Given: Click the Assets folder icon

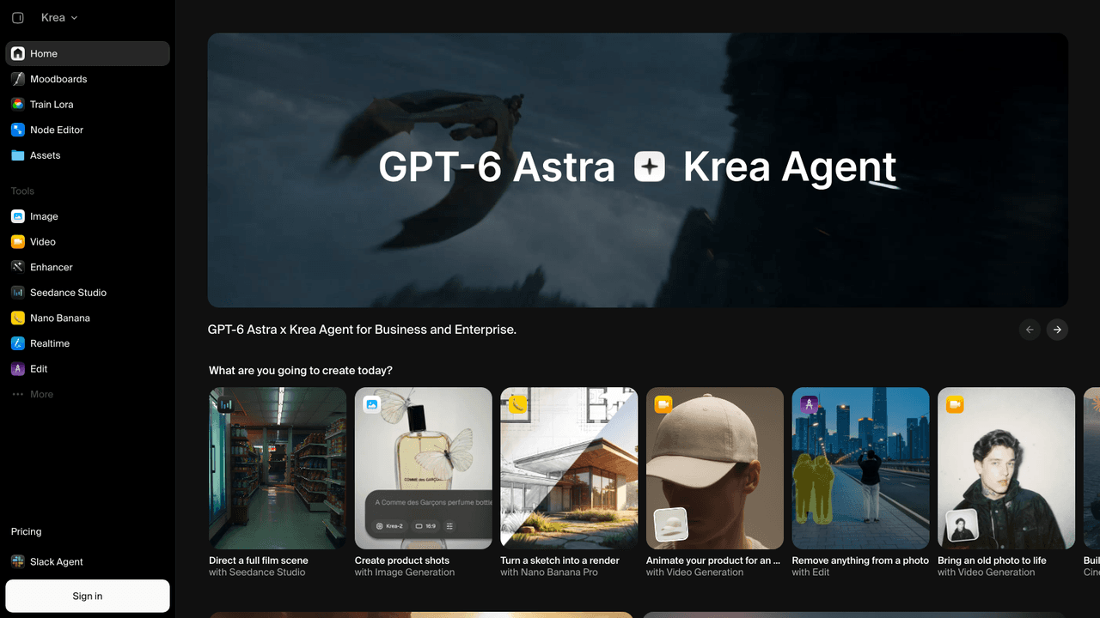Looking at the screenshot, I should 18,155.
